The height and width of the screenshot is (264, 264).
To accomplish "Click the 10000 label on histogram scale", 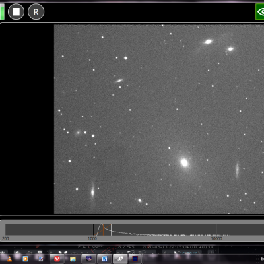I will click(x=216, y=238).
